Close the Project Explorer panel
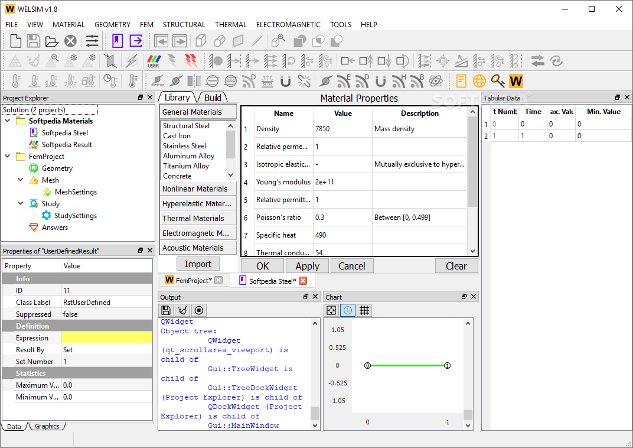Viewport: 633px width, 448px height. coord(150,98)
